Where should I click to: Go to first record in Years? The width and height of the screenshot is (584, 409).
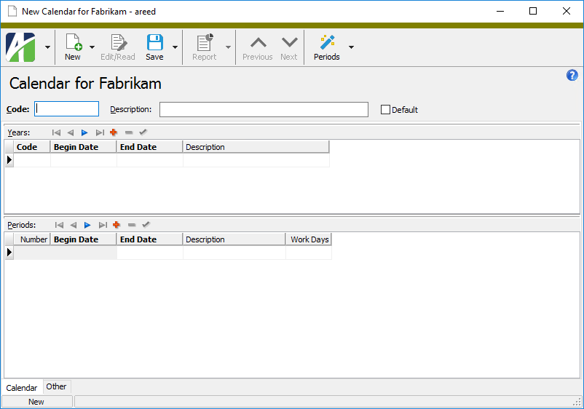tap(56, 132)
